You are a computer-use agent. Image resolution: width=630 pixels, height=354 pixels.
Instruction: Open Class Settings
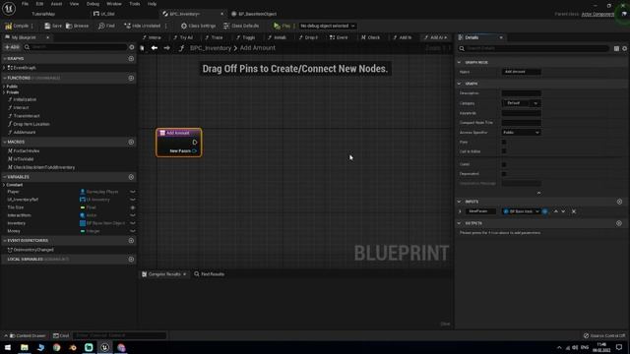(x=198, y=26)
